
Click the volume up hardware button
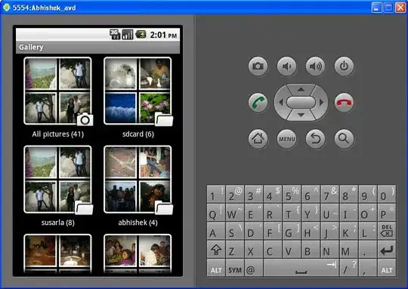pos(315,66)
